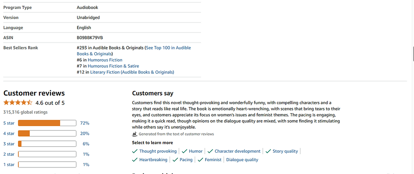This screenshot has width=414, height=174.
Task: Open the Pacing review topic
Action: [186, 160]
